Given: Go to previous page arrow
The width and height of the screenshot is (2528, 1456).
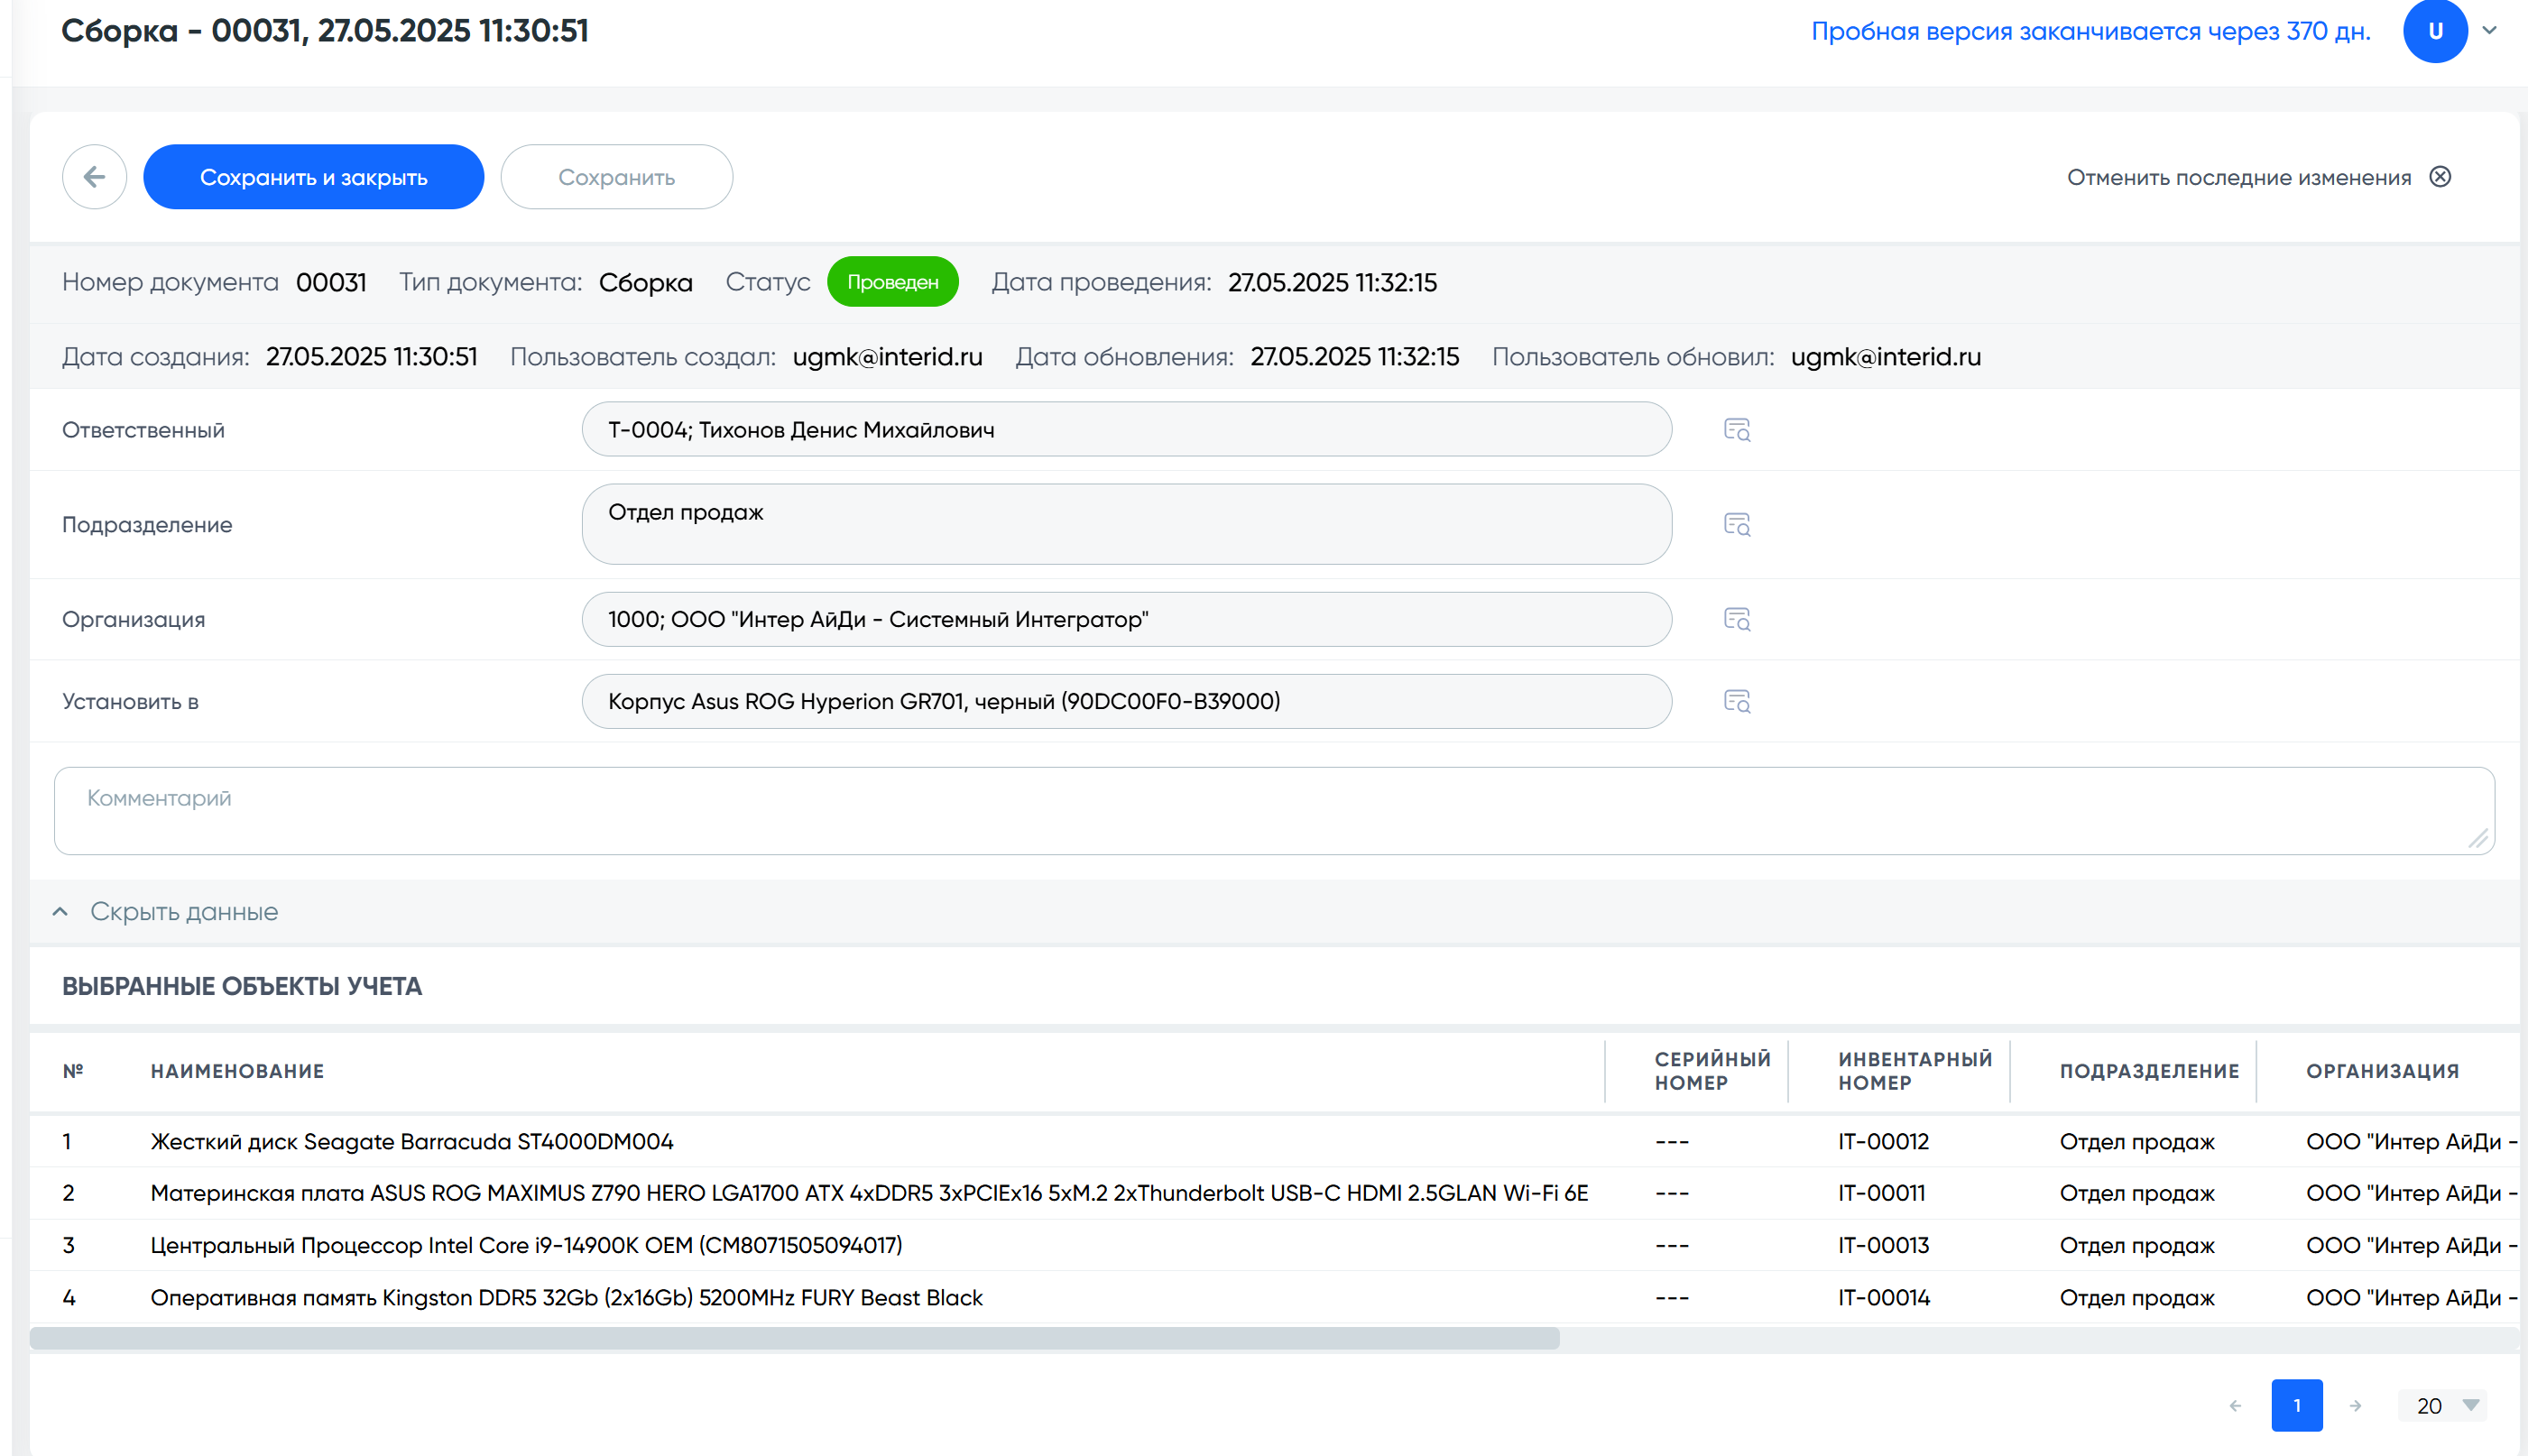Looking at the screenshot, I should click(x=2235, y=1405).
